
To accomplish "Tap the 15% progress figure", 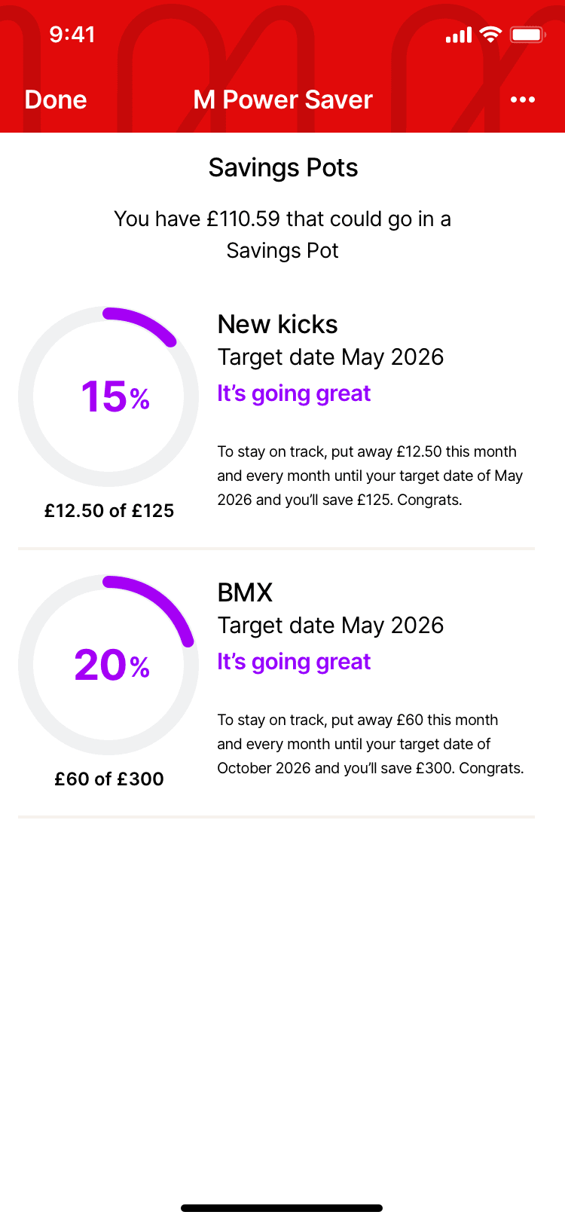I will [x=115, y=396].
